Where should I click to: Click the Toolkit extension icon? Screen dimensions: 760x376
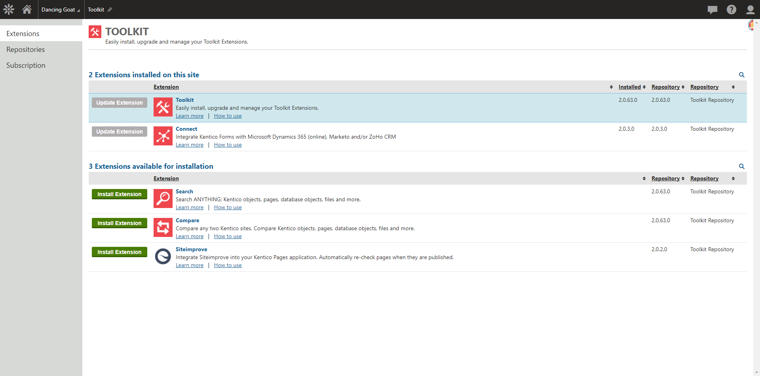coord(163,107)
